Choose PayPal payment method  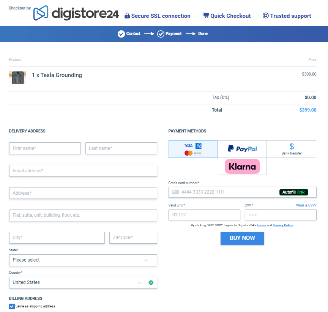(242, 149)
